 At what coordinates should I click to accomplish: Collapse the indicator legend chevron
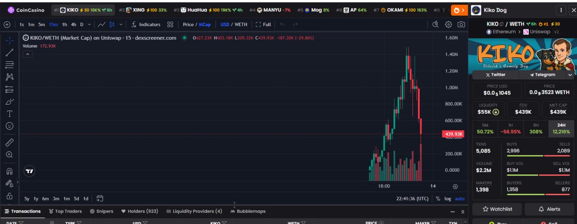click(x=27, y=54)
